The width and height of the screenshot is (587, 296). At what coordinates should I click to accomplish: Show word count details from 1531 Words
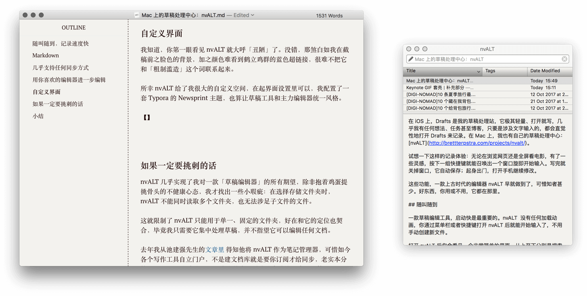pos(329,16)
